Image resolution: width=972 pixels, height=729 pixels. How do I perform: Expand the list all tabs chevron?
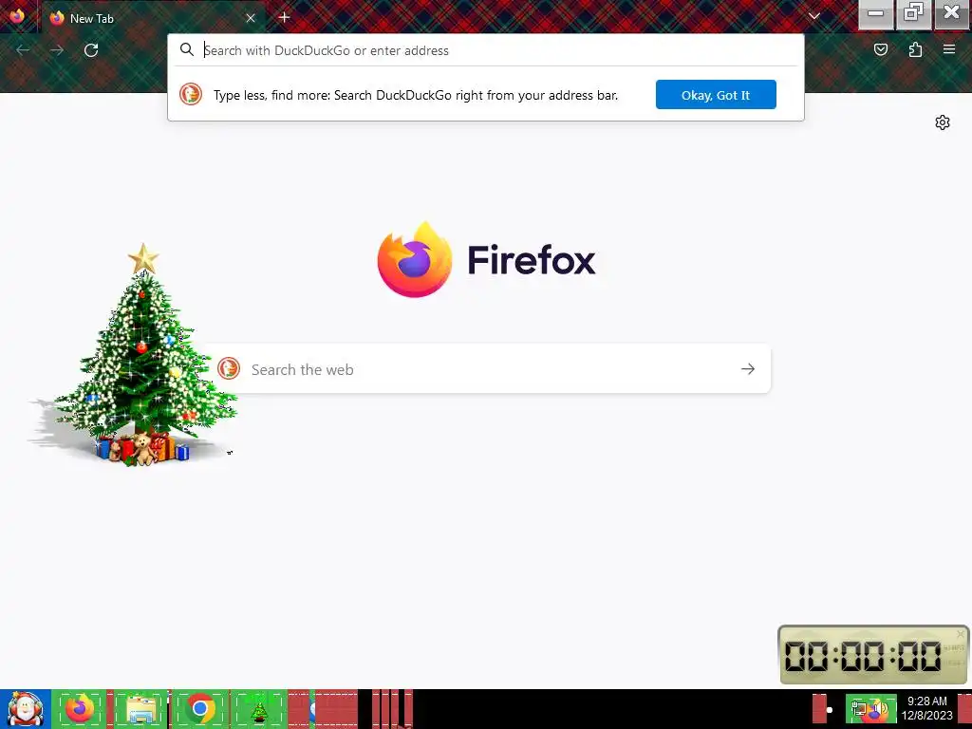(x=813, y=17)
